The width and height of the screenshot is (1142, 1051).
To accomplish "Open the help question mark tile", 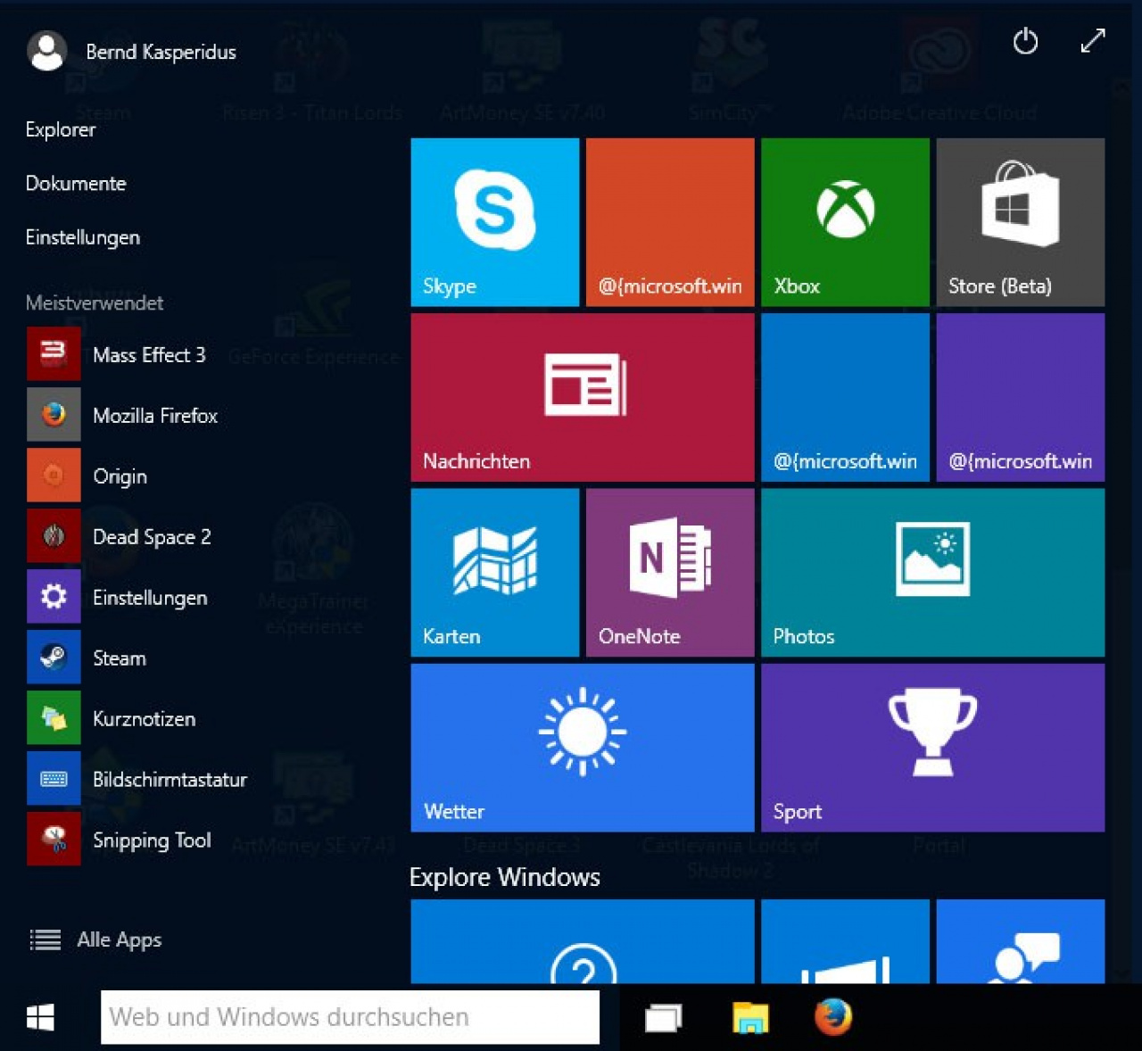I will pos(583,941).
